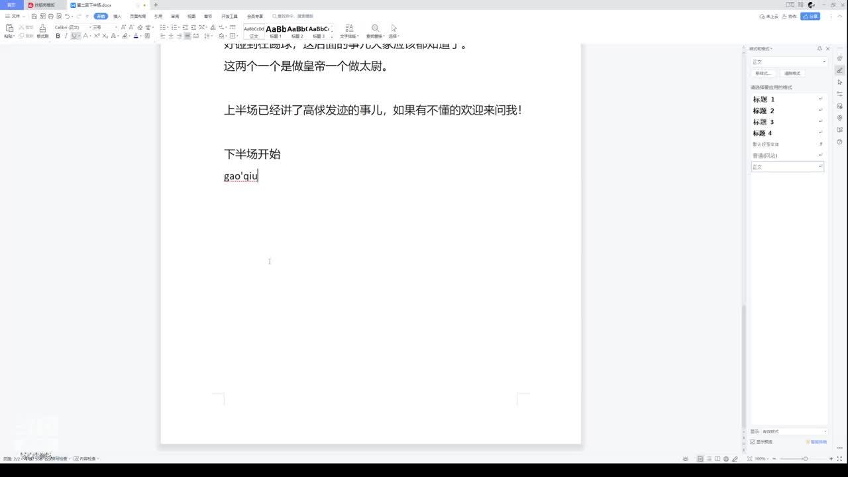Toggle eye protection mode icon in status bar
The width and height of the screenshot is (848, 477).
686,458
